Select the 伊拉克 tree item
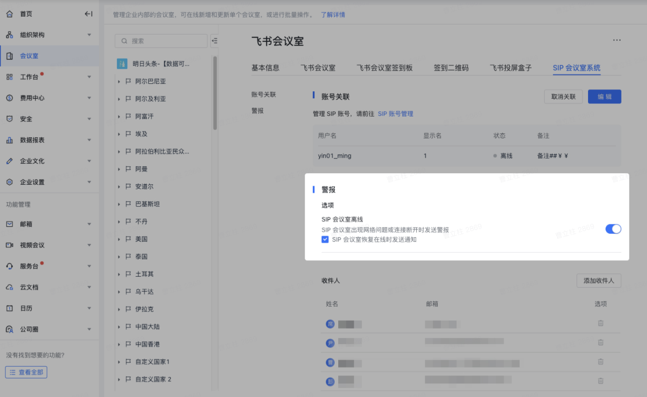This screenshot has height=397, width=647. coord(144,309)
